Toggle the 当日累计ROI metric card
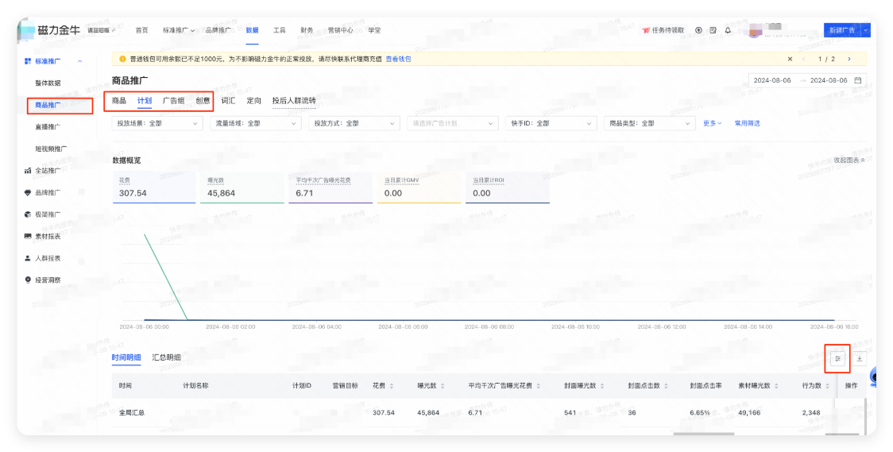 tap(508, 187)
